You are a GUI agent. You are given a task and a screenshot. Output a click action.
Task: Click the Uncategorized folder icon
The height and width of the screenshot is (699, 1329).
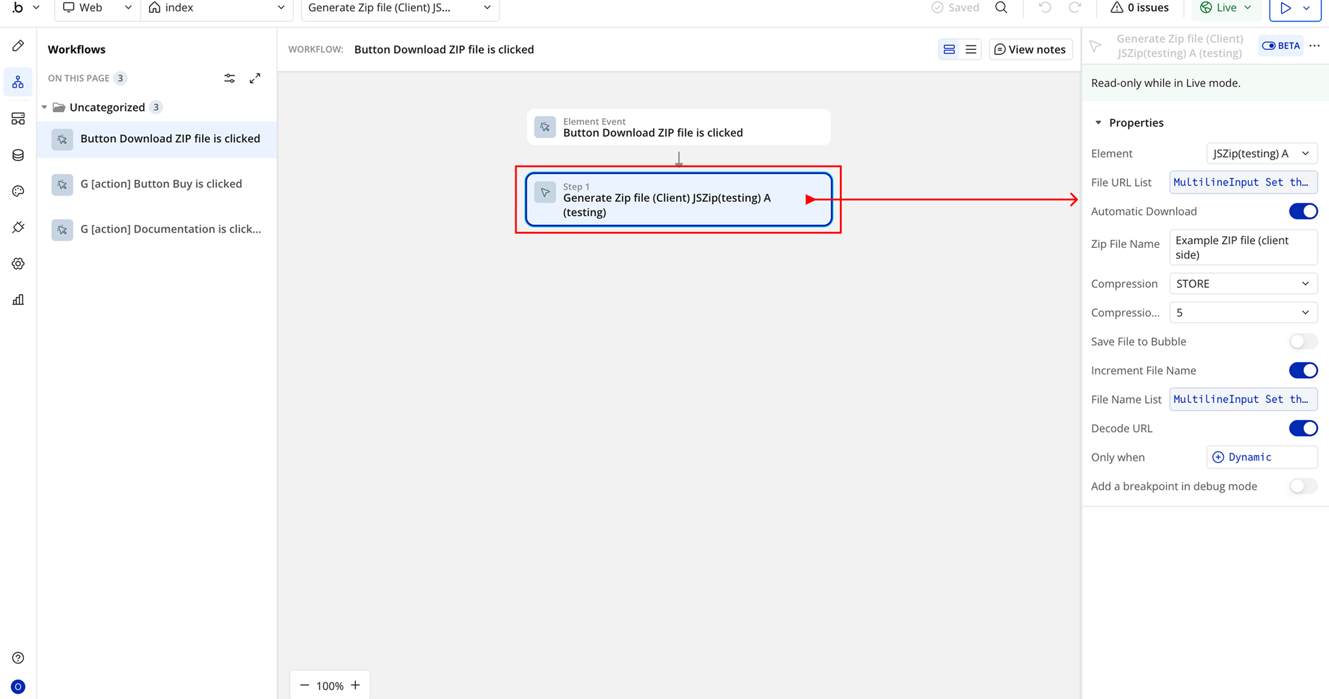59,107
